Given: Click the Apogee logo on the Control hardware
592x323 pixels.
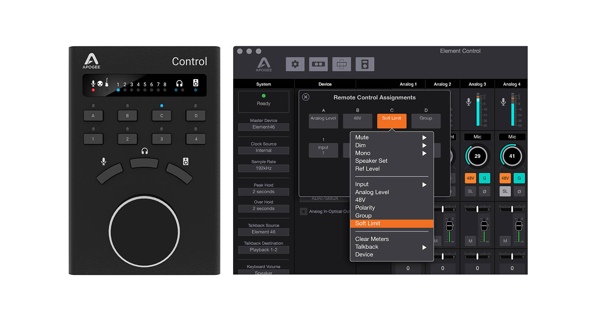Looking at the screenshot, I should pyautogui.click(x=91, y=61).
